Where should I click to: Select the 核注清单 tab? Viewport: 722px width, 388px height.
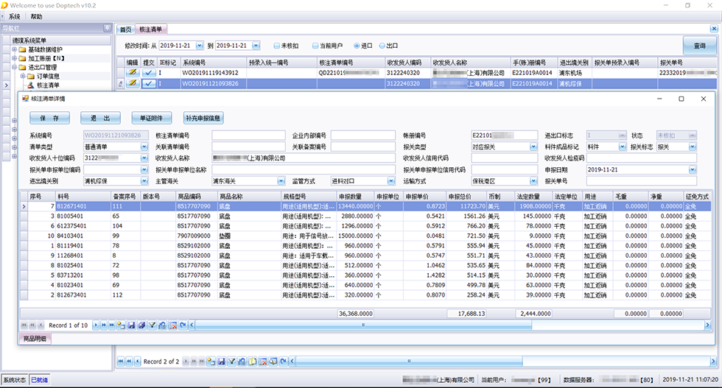point(150,29)
